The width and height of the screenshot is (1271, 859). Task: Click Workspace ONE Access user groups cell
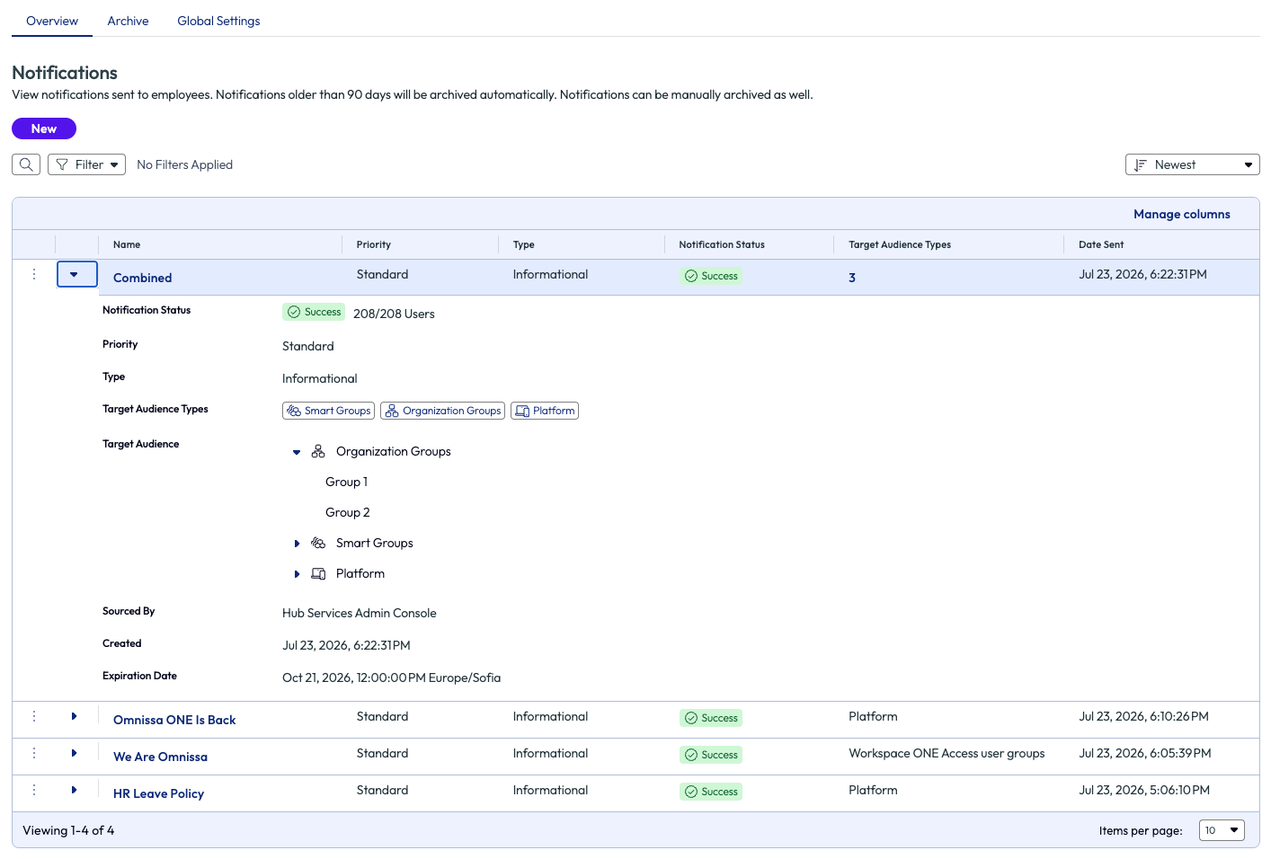947,753
